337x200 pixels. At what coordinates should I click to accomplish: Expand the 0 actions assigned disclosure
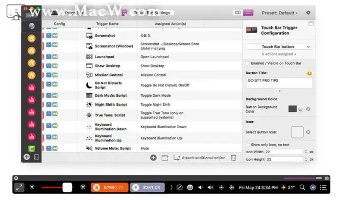tap(279, 54)
